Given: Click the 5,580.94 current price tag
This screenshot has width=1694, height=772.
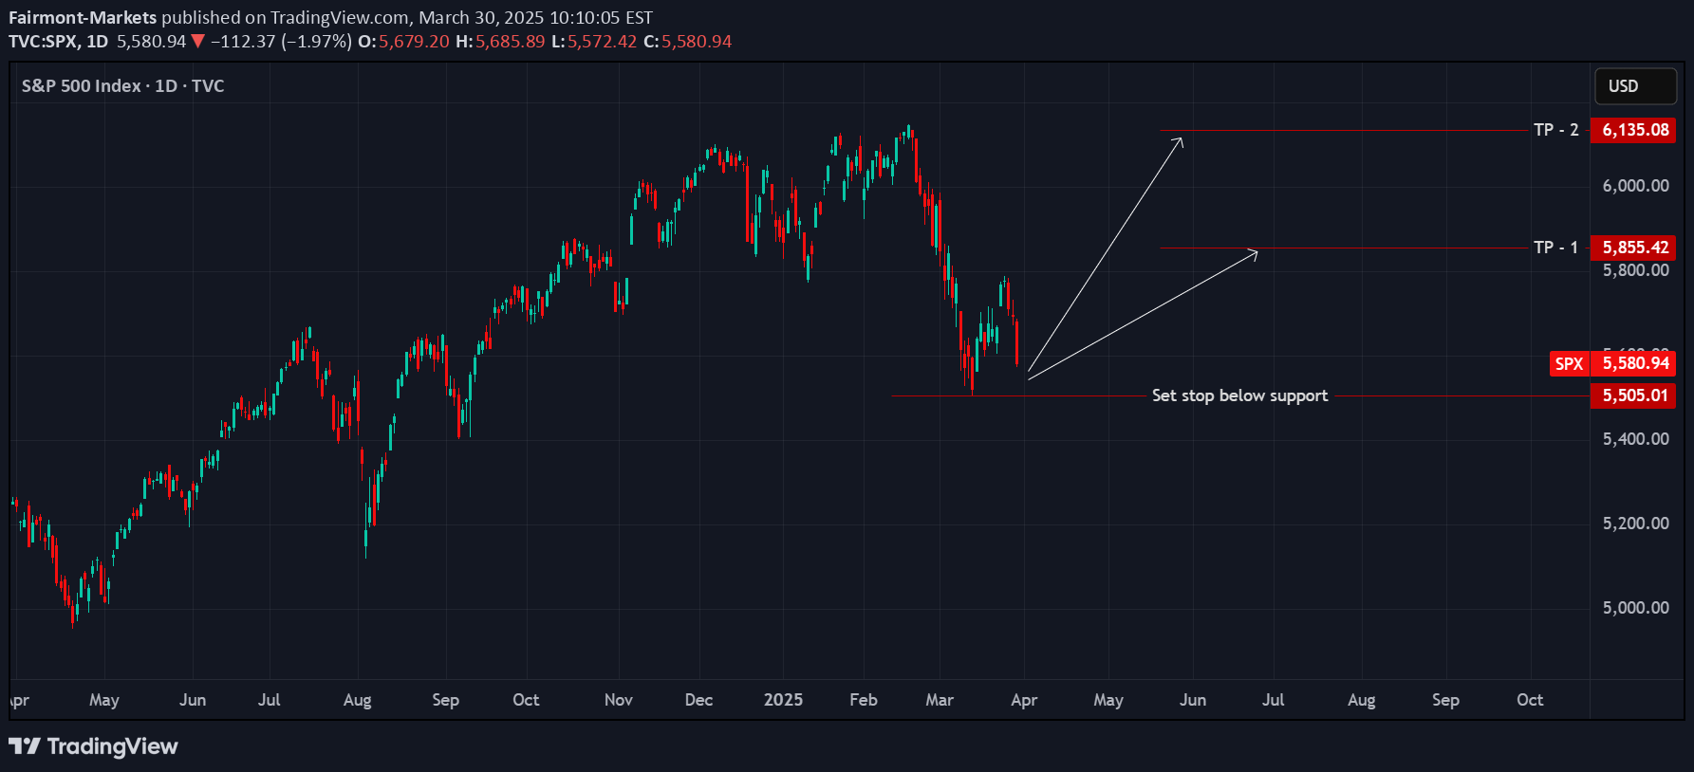Looking at the screenshot, I should coord(1634,363).
